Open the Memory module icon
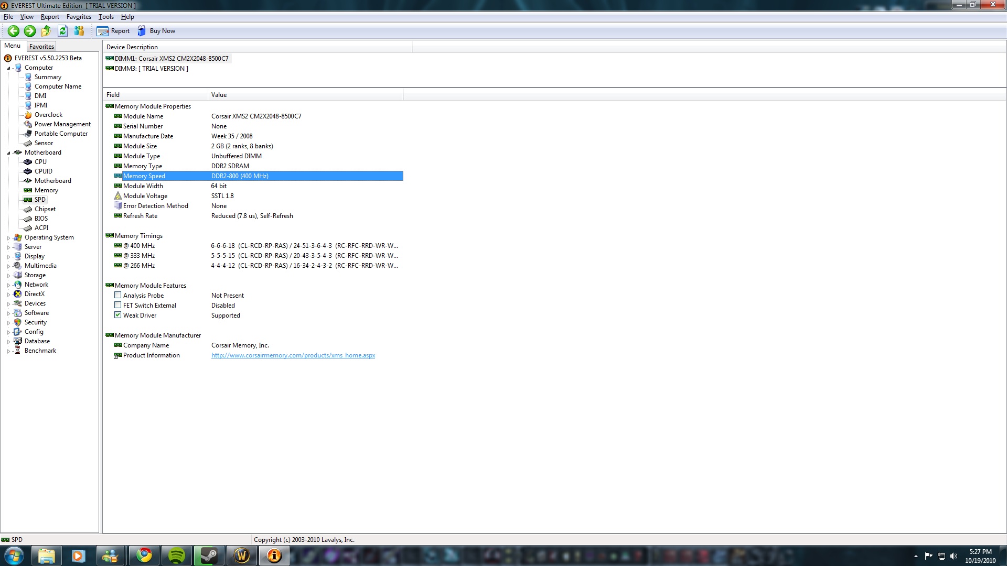1007x566 pixels. (x=28, y=190)
